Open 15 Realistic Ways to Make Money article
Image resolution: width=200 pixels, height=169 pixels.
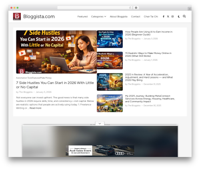click(x=148, y=54)
